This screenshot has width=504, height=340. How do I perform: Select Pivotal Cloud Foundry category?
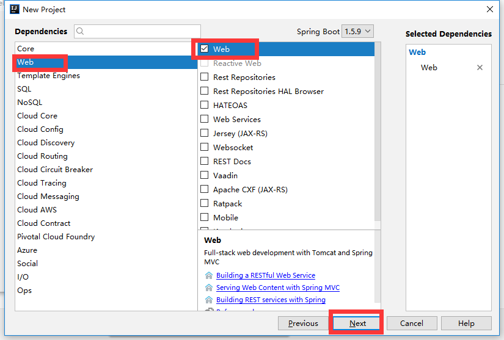106,237
